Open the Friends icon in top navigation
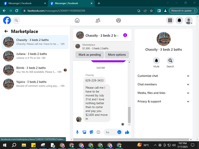This screenshot has width=199, height=149. click(98, 20)
